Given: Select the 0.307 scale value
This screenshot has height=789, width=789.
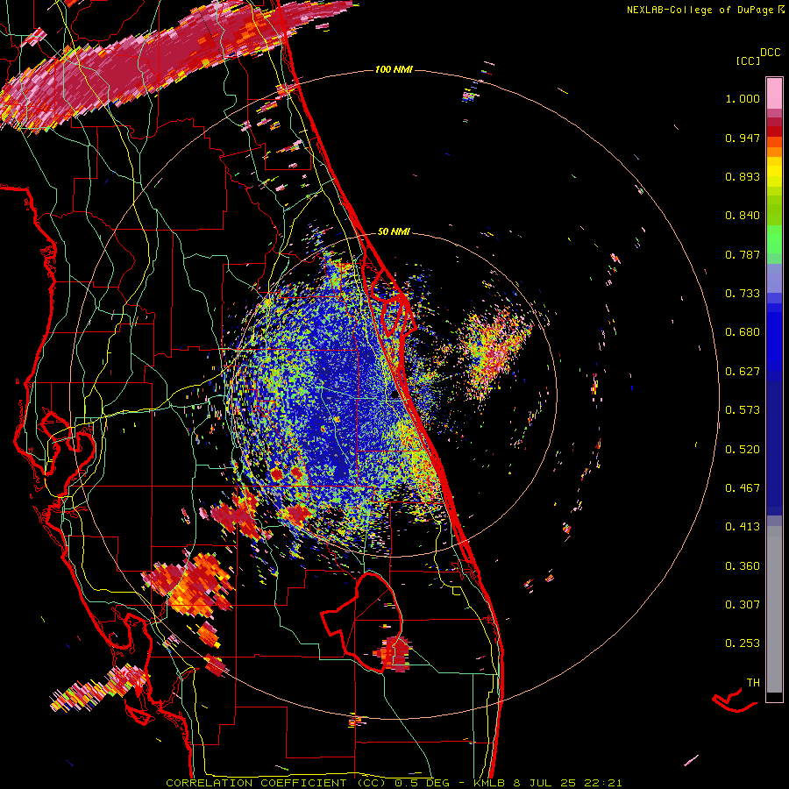Looking at the screenshot, I should point(743,605).
